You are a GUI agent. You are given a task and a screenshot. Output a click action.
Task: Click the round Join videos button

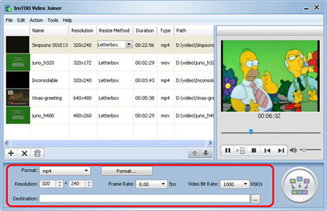[x=299, y=185]
